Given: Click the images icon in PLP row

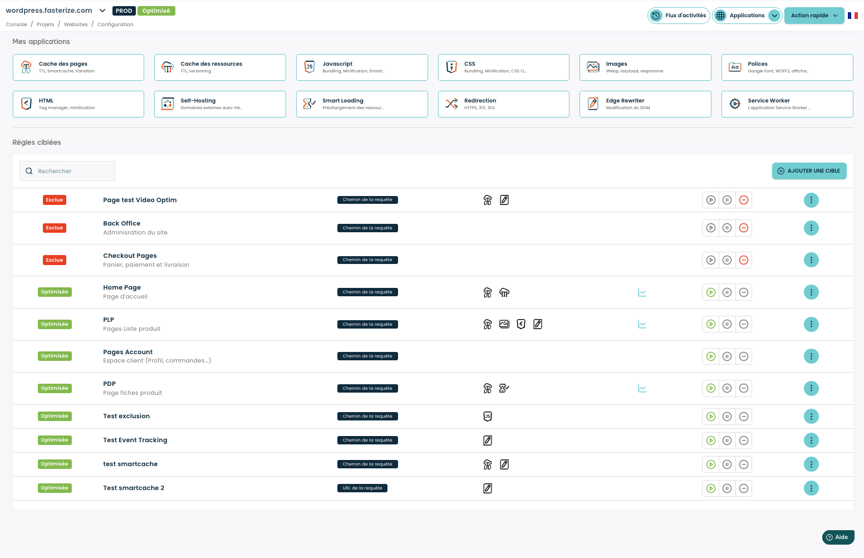Looking at the screenshot, I should 504,324.
